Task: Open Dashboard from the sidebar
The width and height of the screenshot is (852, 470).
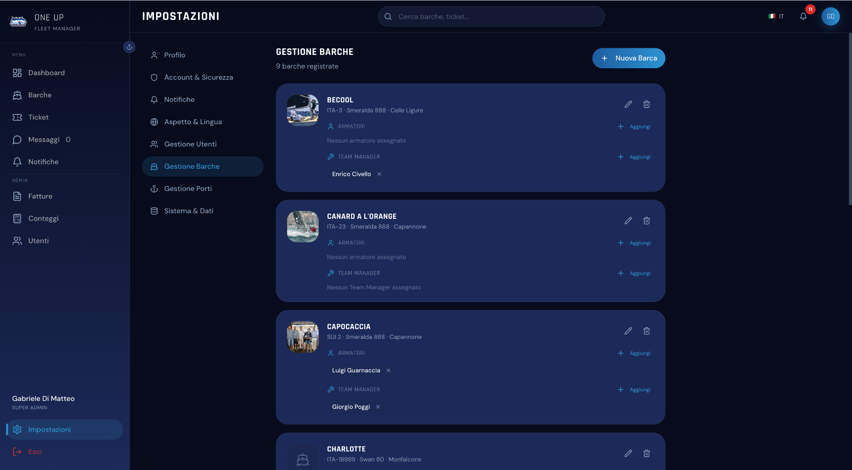Action: (65, 73)
